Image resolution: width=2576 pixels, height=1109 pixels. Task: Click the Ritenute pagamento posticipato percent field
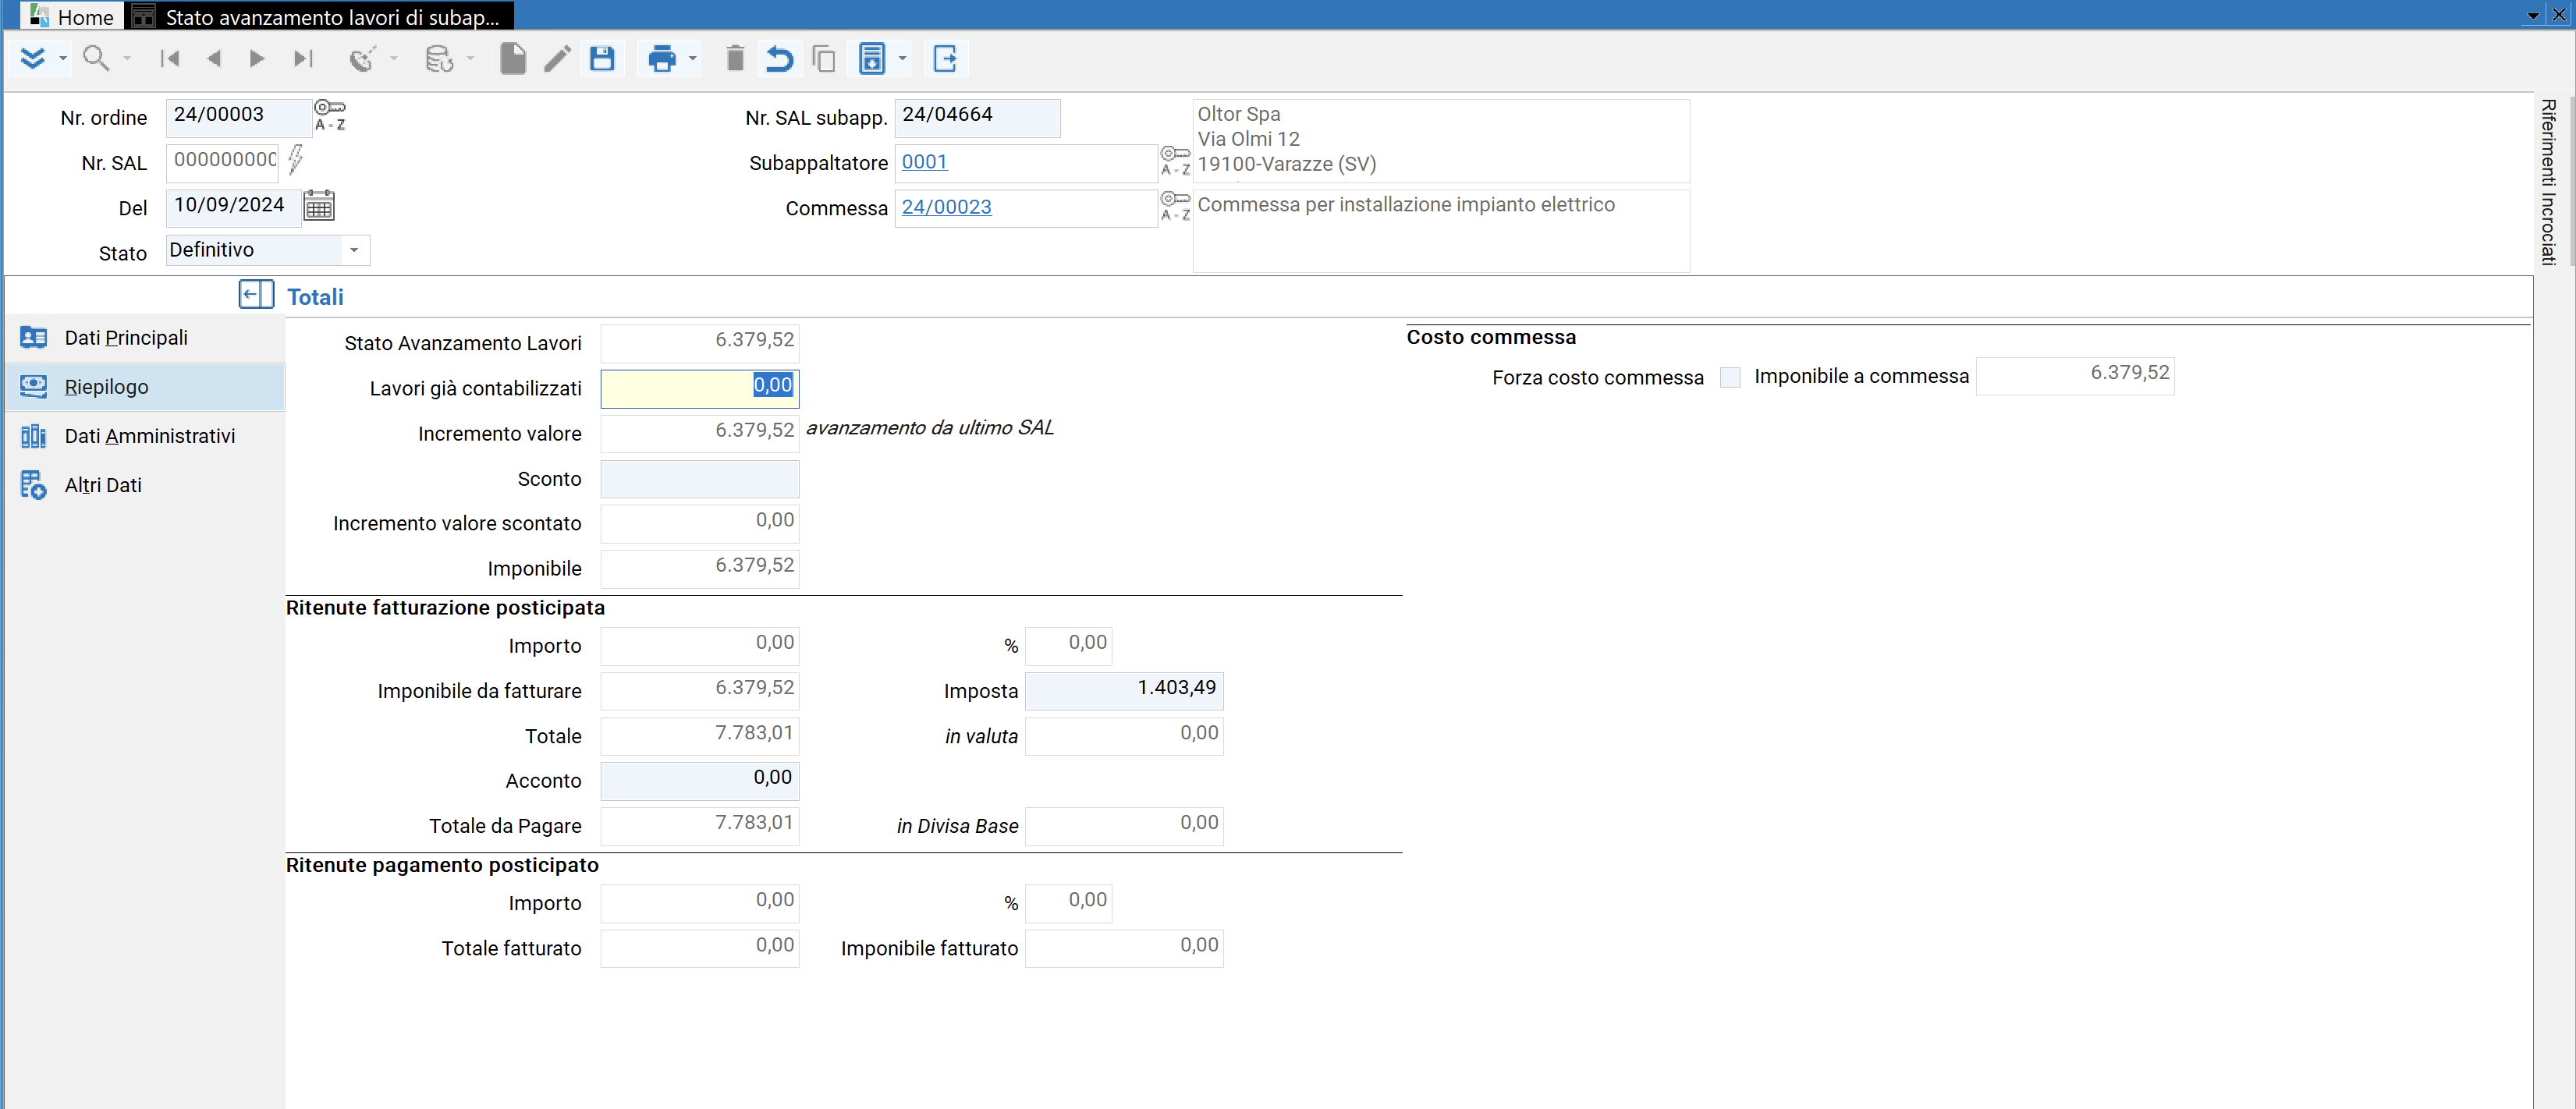tap(1068, 903)
